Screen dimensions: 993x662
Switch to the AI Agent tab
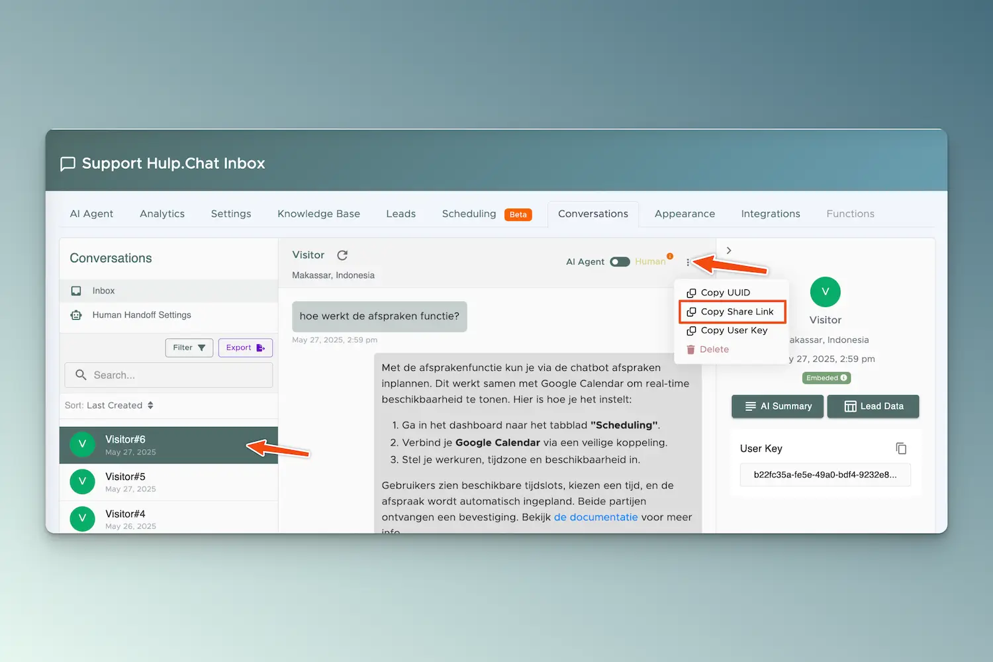click(x=91, y=214)
